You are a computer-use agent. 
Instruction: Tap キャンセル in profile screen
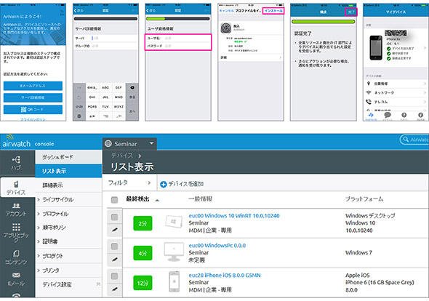tap(226, 10)
